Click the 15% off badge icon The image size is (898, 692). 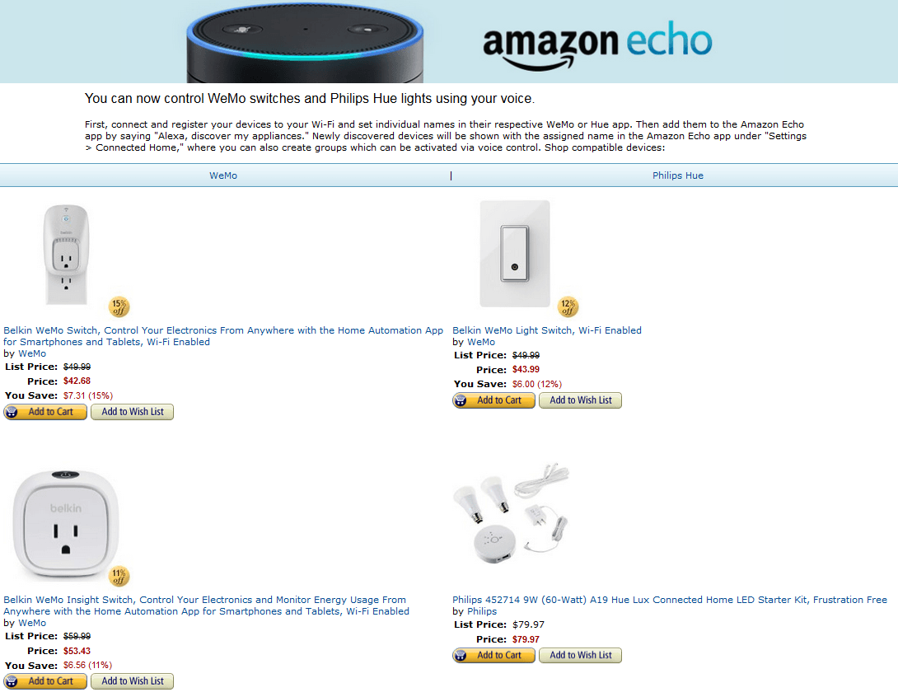tap(119, 306)
